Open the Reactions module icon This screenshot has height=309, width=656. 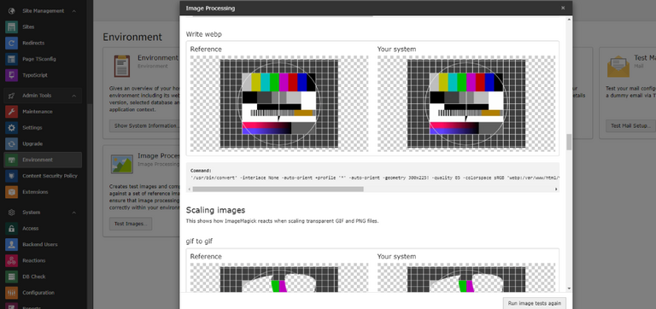coord(12,260)
